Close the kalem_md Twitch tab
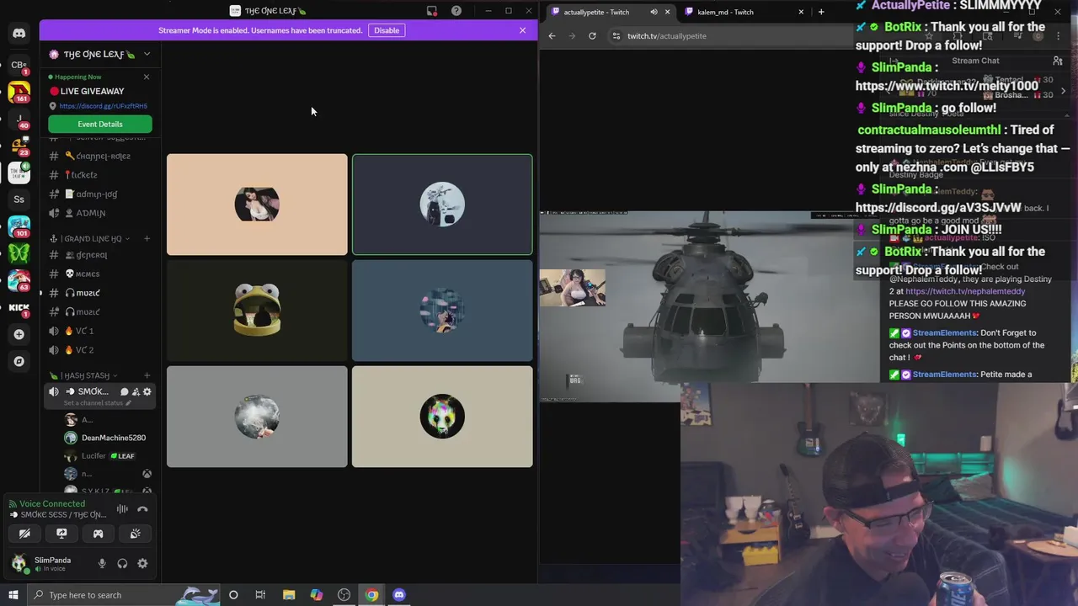 tap(801, 12)
